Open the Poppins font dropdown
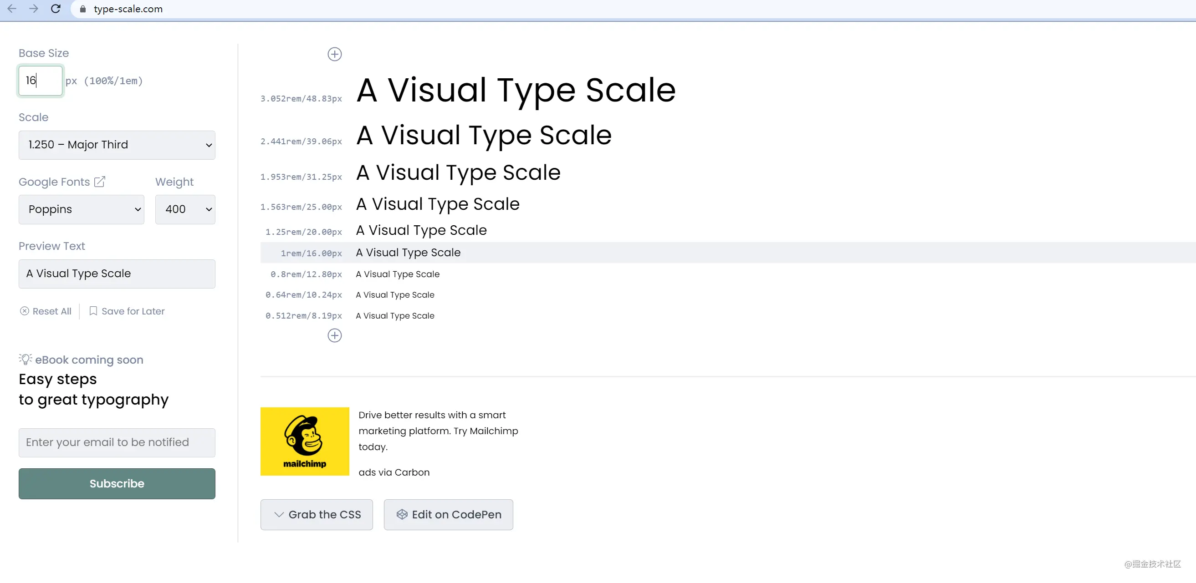 click(x=81, y=209)
